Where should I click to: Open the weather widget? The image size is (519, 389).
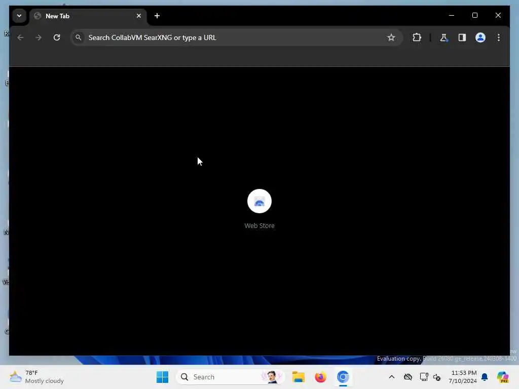(36, 377)
